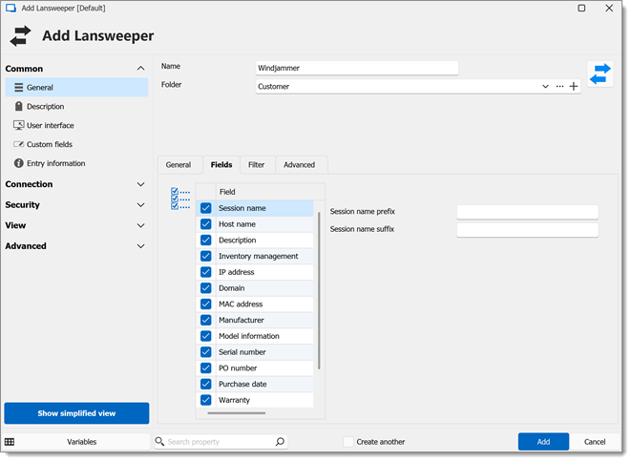Click the Session name prefix field
This screenshot has height=462, width=632.
(x=527, y=212)
